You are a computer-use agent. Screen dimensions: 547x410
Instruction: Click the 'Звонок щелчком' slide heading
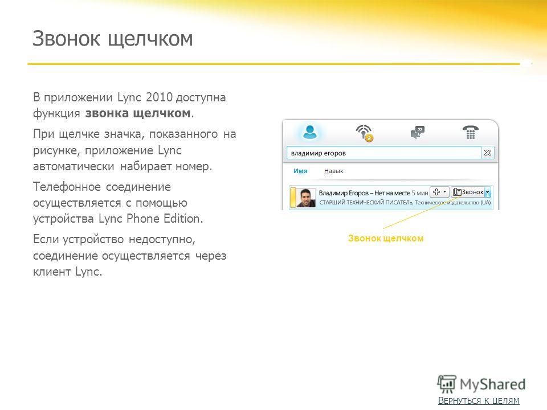click(x=112, y=39)
